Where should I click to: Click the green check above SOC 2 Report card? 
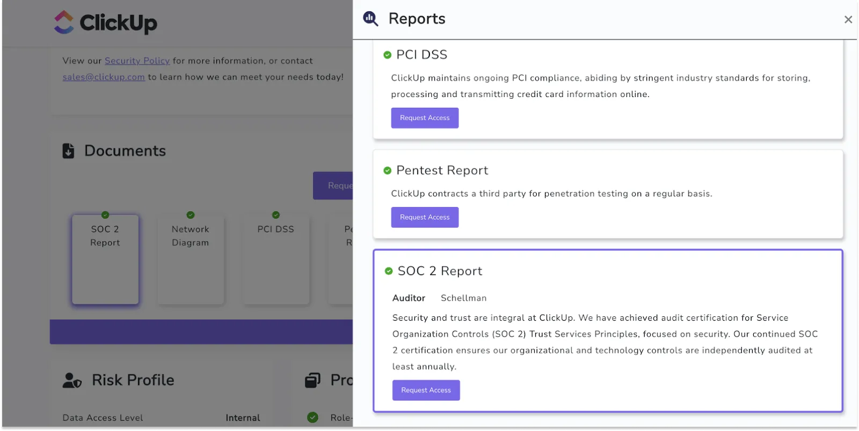point(105,215)
